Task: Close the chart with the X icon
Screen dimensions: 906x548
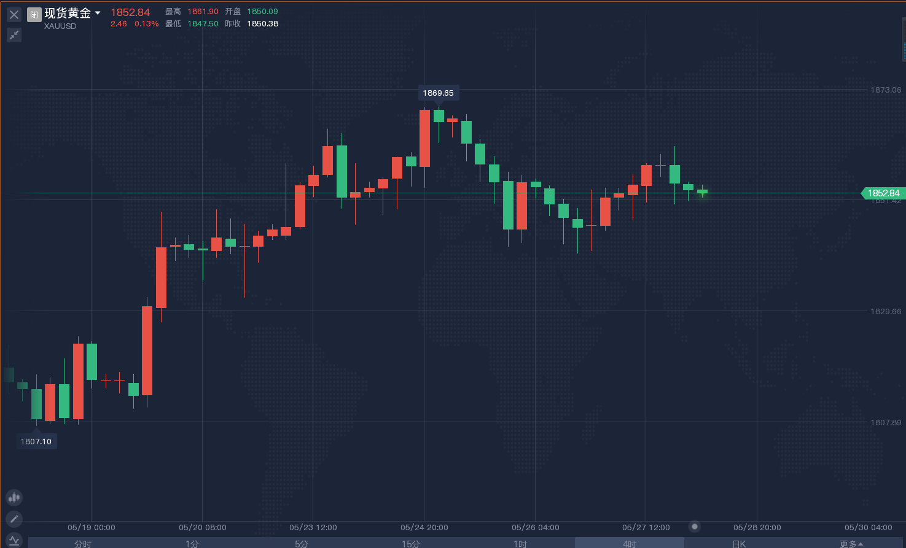Action: coord(14,15)
